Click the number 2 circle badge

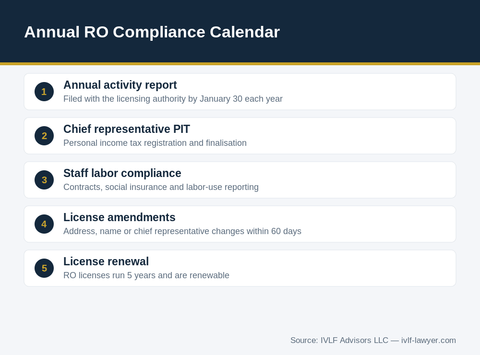coord(44,136)
